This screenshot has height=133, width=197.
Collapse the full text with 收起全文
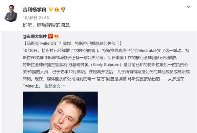click(x=53, y=86)
